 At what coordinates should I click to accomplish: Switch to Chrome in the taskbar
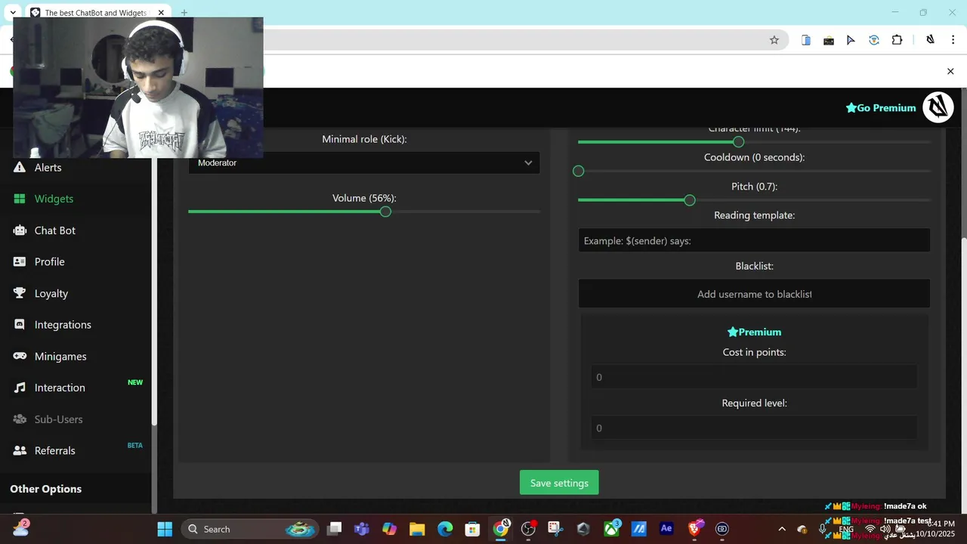point(501,528)
